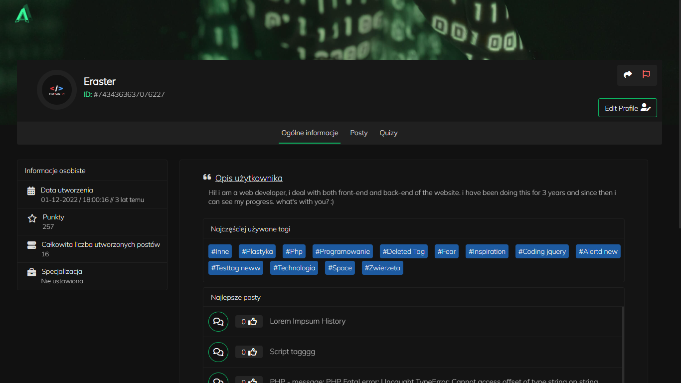This screenshot has height=383, width=681.
Task: Open the #Technologia tag
Action: pos(294,268)
